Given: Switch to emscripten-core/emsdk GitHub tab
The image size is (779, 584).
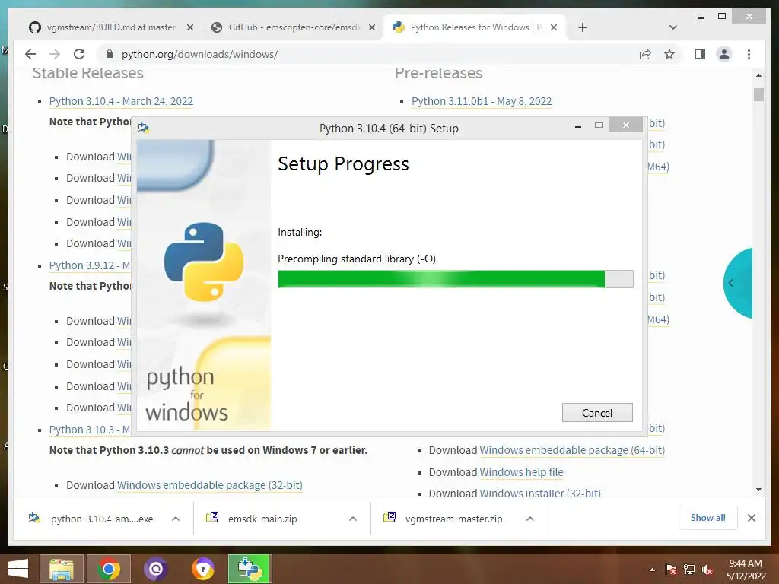Looking at the screenshot, I should click(x=294, y=27).
